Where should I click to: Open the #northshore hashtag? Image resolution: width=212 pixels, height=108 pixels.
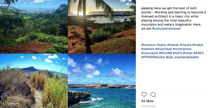click(x=182, y=49)
